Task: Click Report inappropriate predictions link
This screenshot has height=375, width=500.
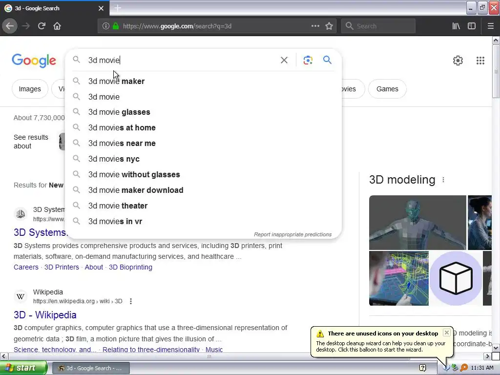Action: [293, 234]
